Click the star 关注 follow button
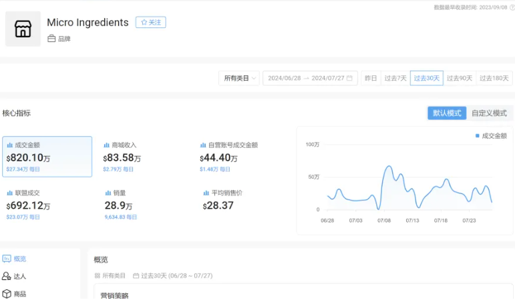The image size is (515, 308). pos(150,23)
